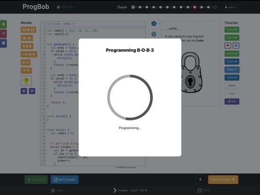Click the #include <BOB3.h> code line

point(62,24)
